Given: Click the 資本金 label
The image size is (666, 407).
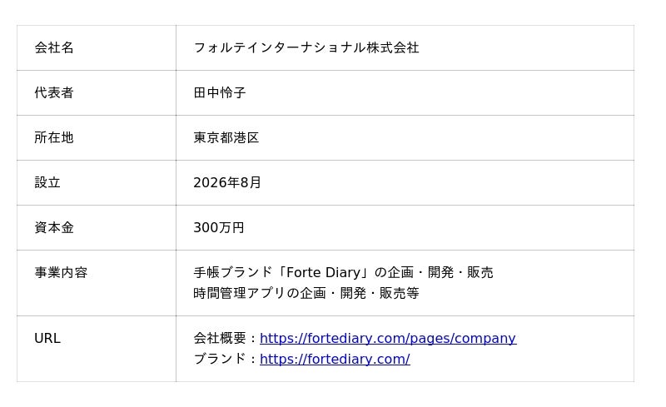Looking at the screenshot, I should click(x=54, y=228).
